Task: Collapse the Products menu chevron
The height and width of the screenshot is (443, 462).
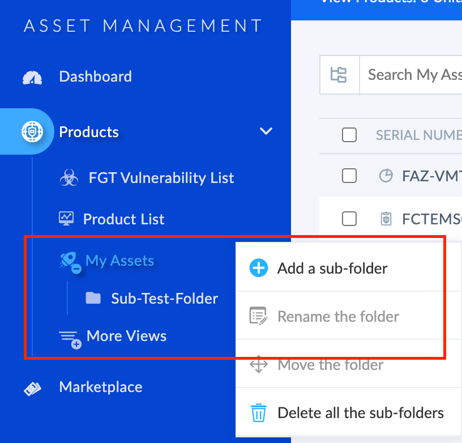Action: (x=266, y=131)
